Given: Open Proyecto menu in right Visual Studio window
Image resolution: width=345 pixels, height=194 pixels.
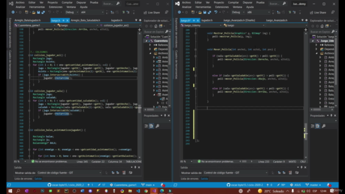Looking at the screenshot, I should (219, 3).
